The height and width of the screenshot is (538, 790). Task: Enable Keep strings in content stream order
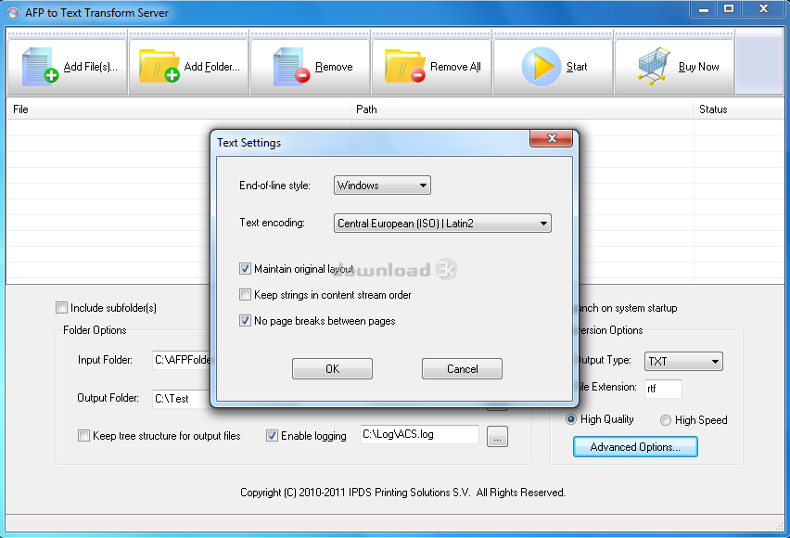coord(245,294)
